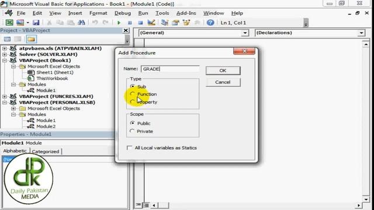The image size is (374, 210).
Task: Open the Edit menu
Action: point(37,13)
